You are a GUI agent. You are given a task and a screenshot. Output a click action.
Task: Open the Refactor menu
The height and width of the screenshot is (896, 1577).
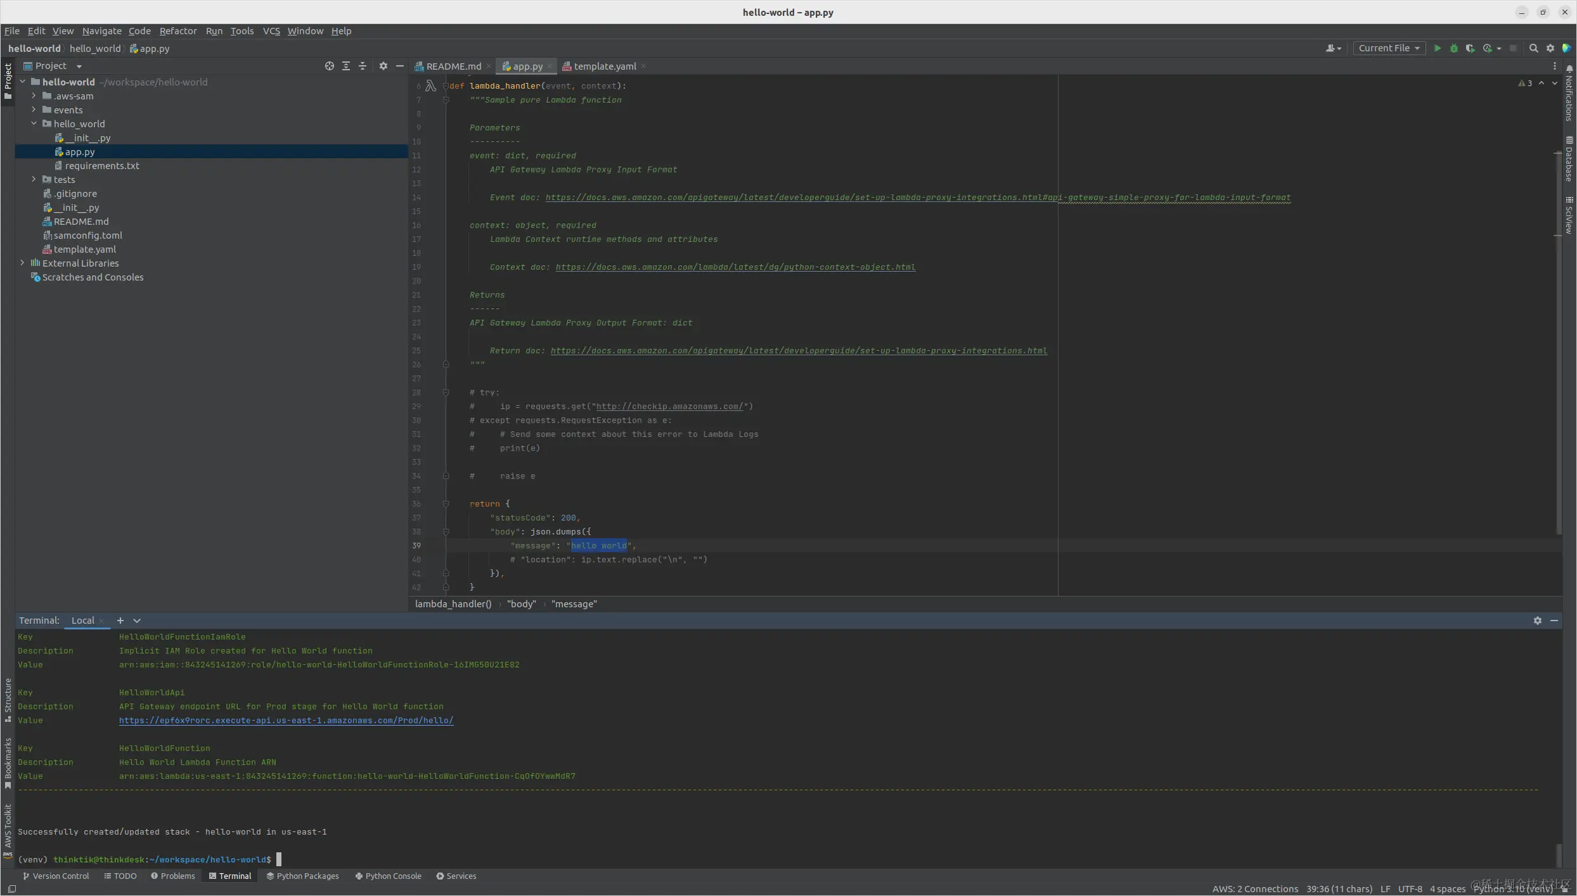tap(177, 31)
